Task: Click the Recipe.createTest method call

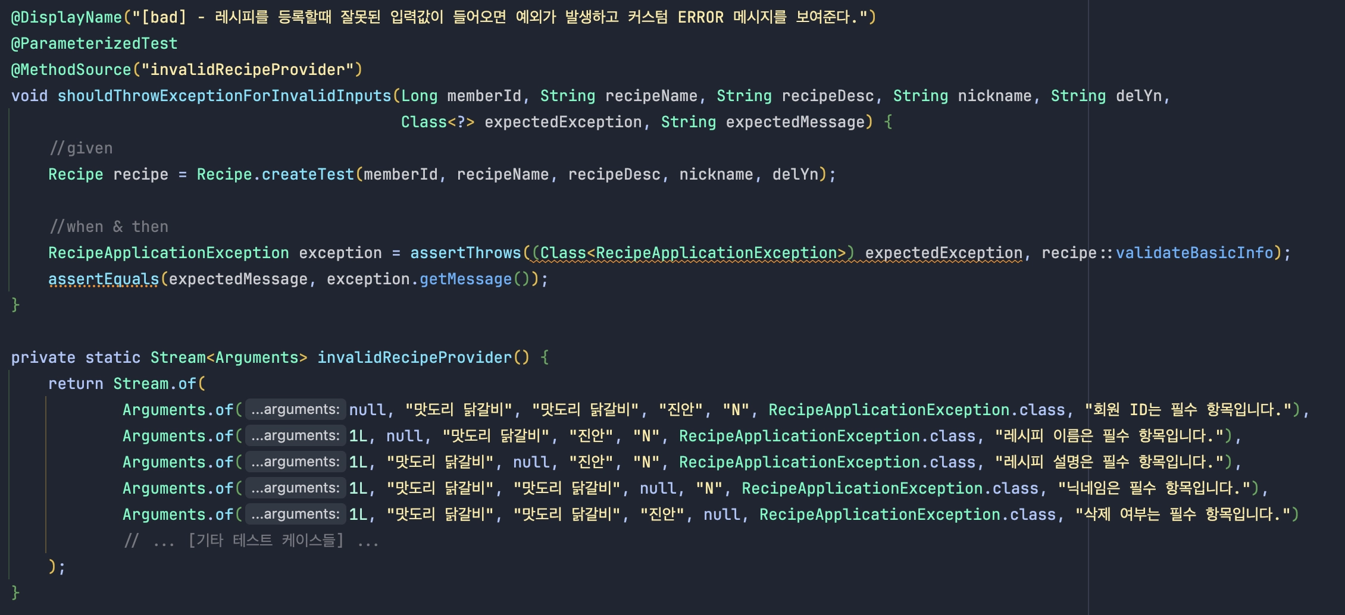Action: [277, 174]
